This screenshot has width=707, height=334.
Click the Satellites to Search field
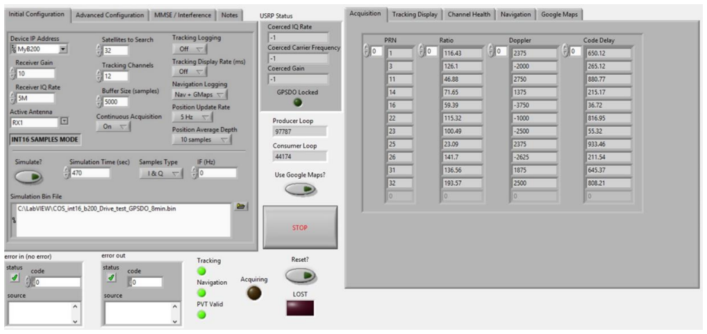click(x=115, y=51)
